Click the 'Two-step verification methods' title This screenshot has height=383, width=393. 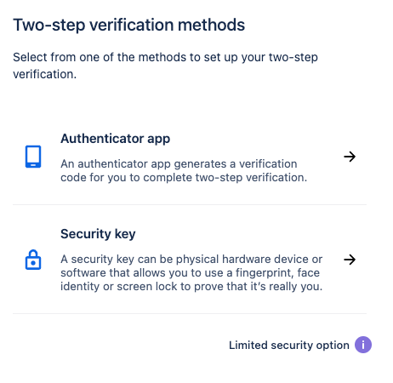pyautogui.click(x=128, y=25)
